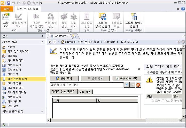Viewport: 186px width, 128px height.
Task: Select 모든 파일 in navigation
Action: point(23,106)
